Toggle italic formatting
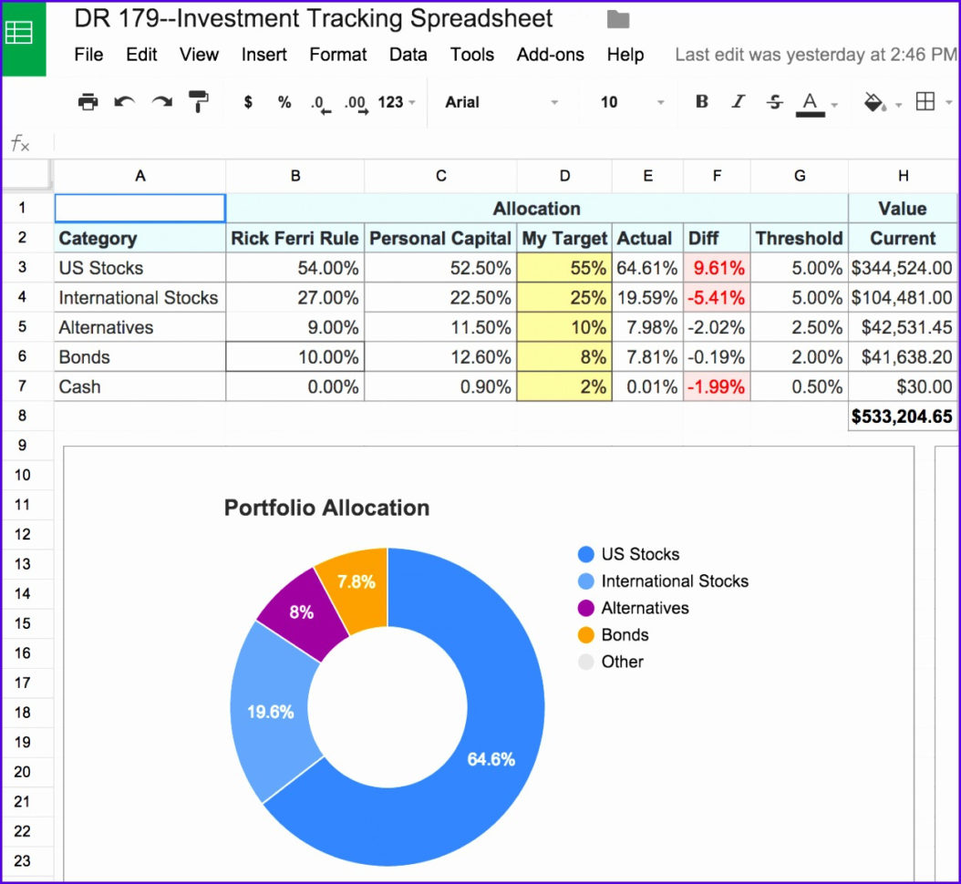Screen dimensions: 961x884 click(x=738, y=102)
